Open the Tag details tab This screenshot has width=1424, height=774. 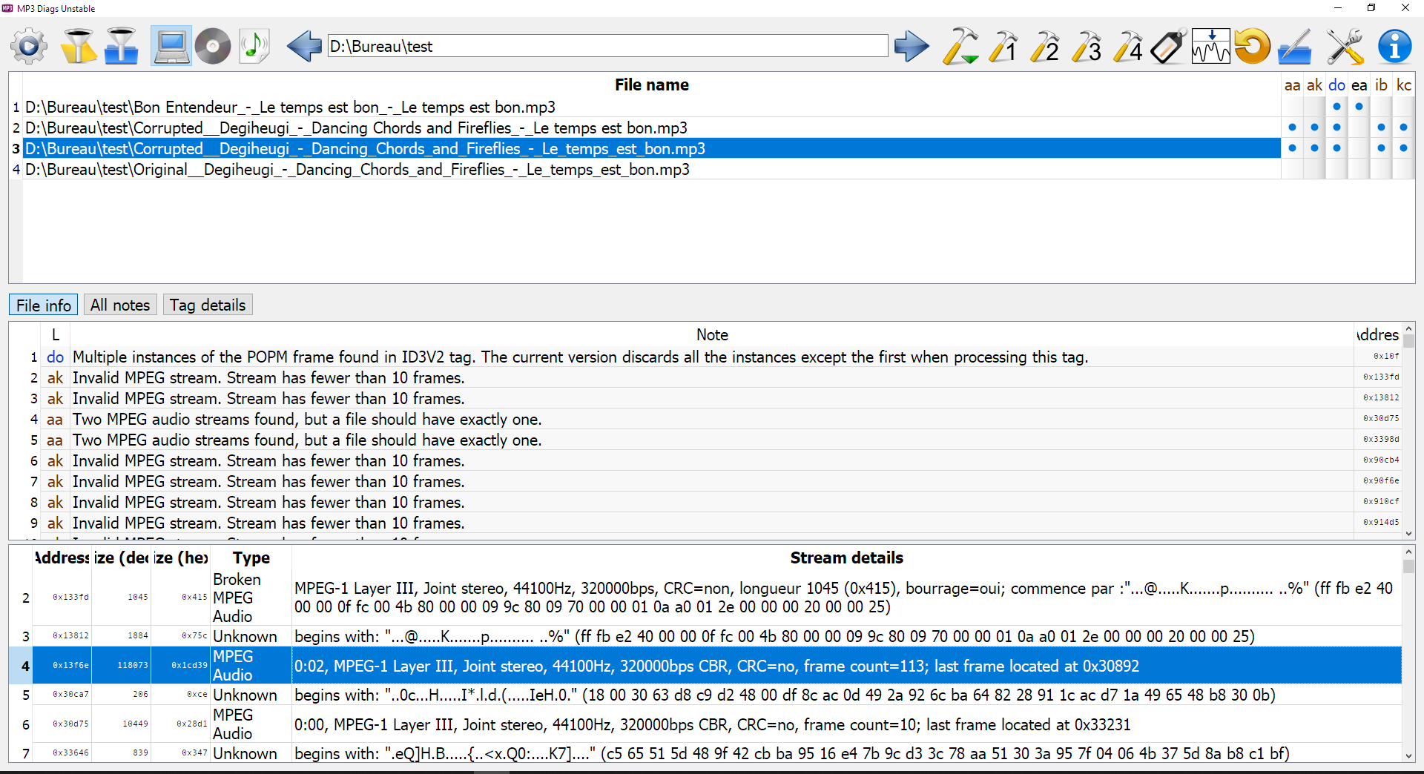pyautogui.click(x=208, y=305)
